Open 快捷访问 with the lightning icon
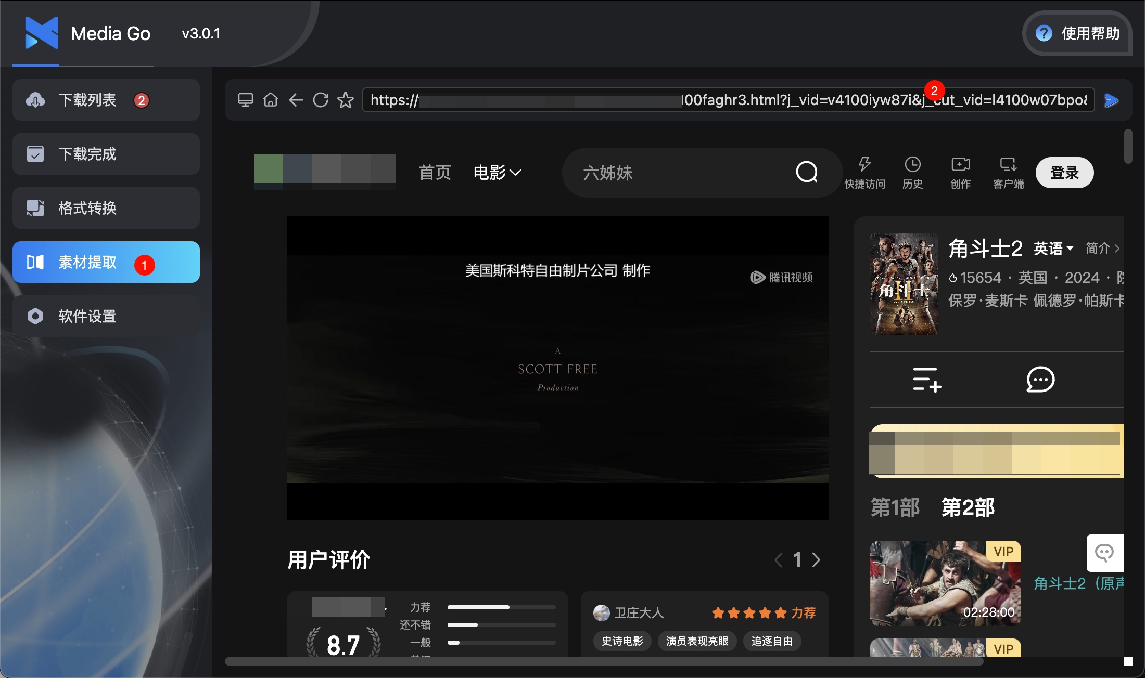The height and width of the screenshot is (678, 1145). 864,172
